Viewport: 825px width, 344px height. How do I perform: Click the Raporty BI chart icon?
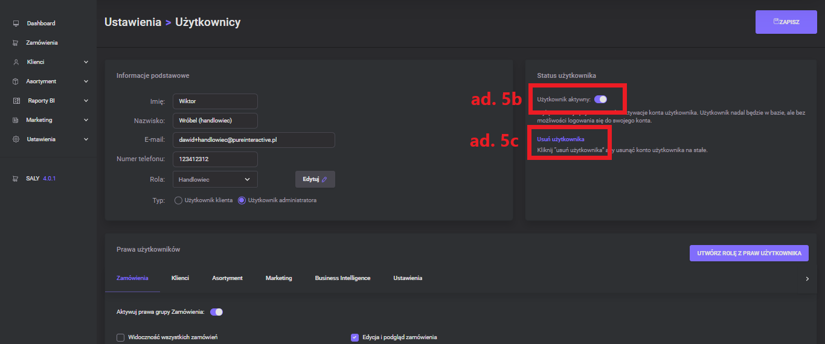16,101
